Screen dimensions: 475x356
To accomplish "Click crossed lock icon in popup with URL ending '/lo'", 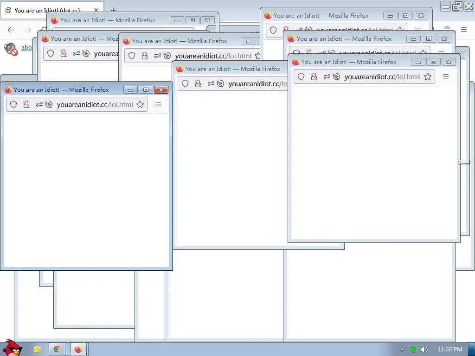I will 198,83.
